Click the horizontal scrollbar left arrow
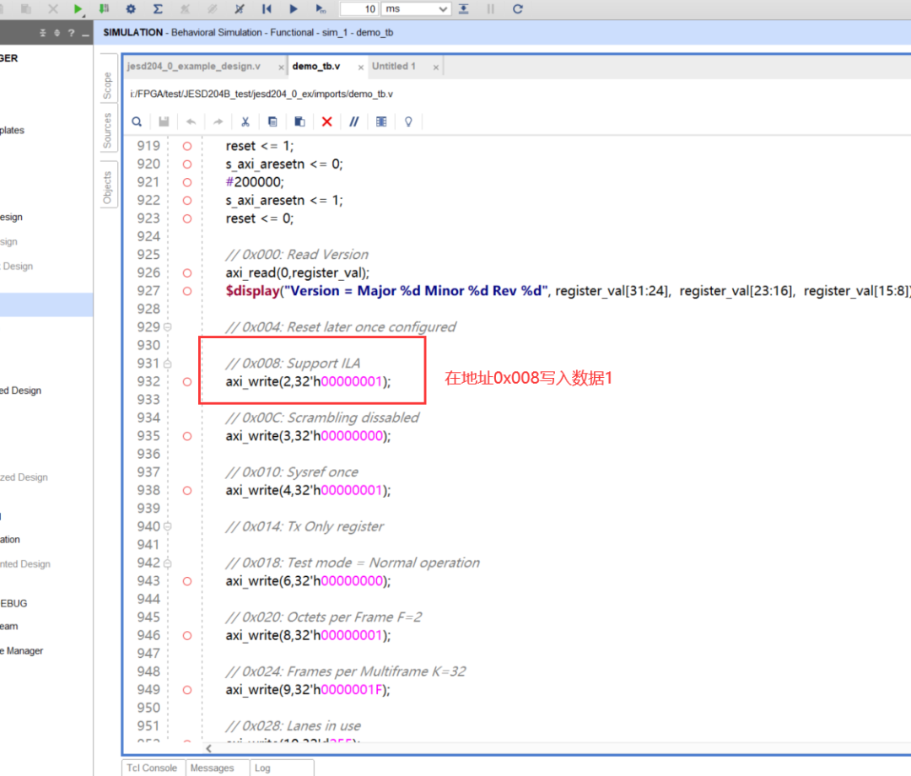Viewport: 911px width, 776px height. pyautogui.click(x=208, y=749)
